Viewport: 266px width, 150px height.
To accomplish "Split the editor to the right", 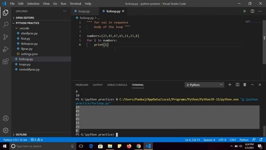I will point(252,11).
